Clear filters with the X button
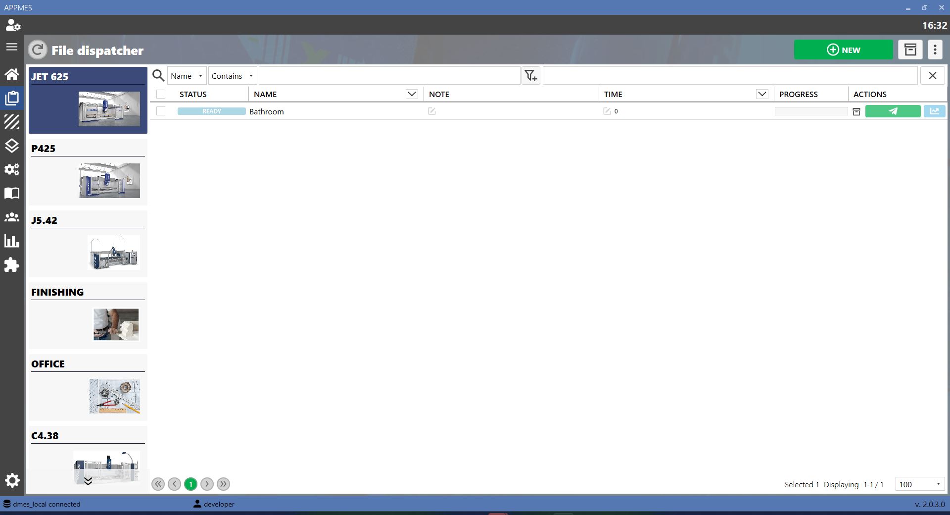950x515 pixels. [932, 76]
